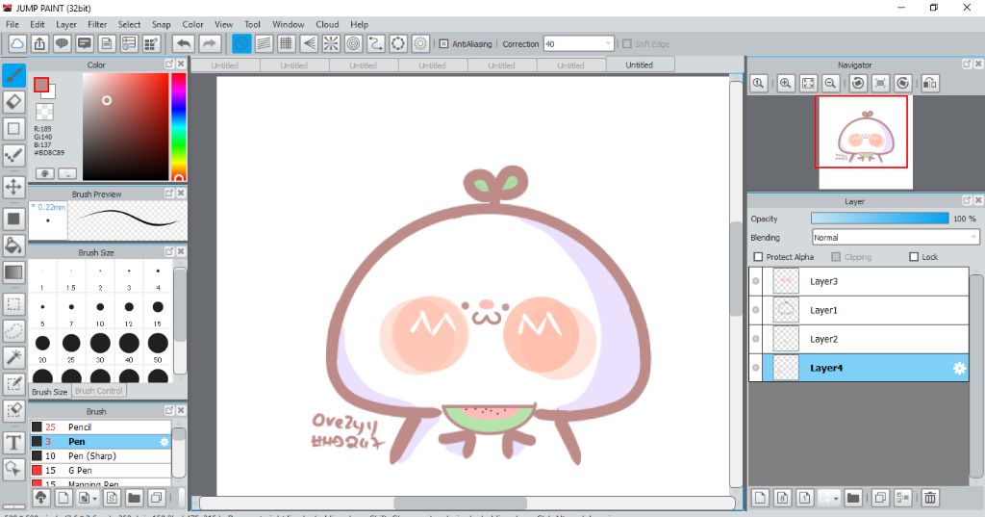Open Layer4 settings gear

(959, 368)
